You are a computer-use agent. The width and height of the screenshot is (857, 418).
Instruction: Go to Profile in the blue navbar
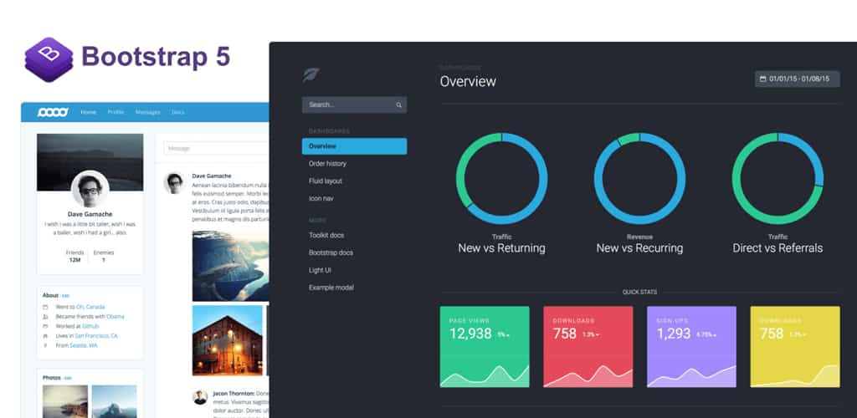point(115,112)
